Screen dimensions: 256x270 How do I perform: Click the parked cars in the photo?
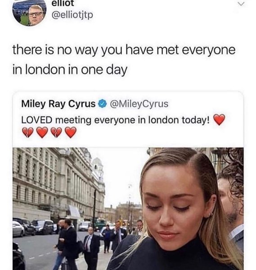click(34, 227)
